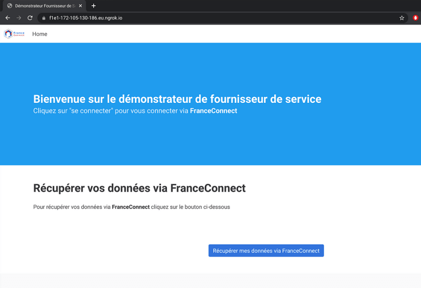
Task: Bookmark the page with the star icon
Action: pyautogui.click(x=402, y=18)
